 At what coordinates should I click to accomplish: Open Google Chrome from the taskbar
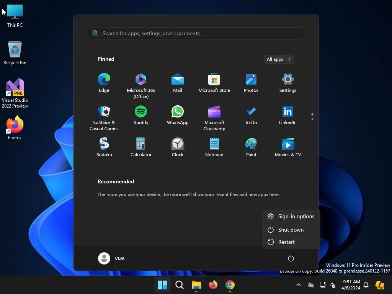pyautogui.click(x=230, y=285)
